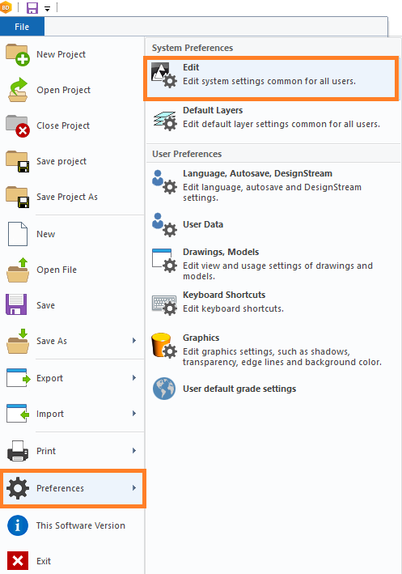This screenshot has height=574, width=402.
Task: Select Drawings, Models preferences
Action: click(273, 264)
